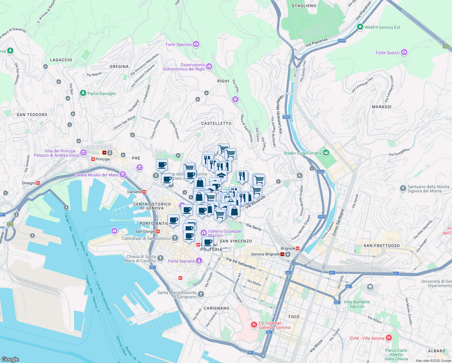Click the MARASSI district label
This screenshot has height=363, width=452.
pos(382,107)
